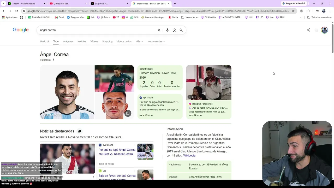Open the IG bookmark
Viewport: 334px width, 188px height.
point(125,17)
